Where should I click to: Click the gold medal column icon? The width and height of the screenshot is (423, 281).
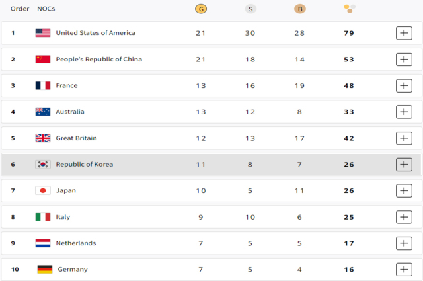click(200, 9)
